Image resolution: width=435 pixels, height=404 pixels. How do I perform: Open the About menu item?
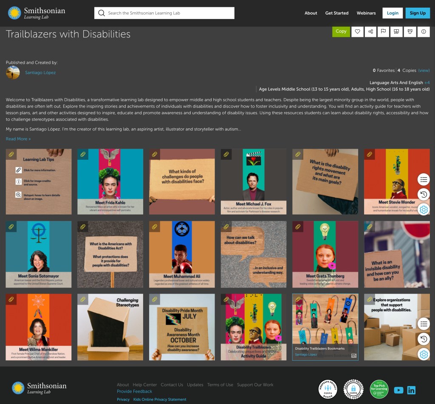[311, 13]
